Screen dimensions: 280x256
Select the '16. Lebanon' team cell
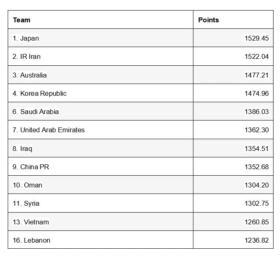point(32,240)
